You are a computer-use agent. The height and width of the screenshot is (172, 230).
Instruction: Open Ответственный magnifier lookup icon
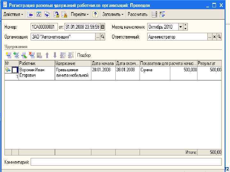point(219,37)
